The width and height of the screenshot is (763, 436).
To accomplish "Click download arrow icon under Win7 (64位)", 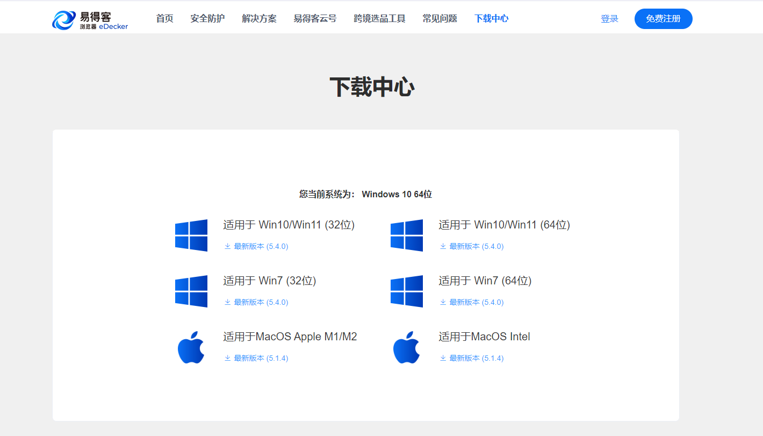I will click(443, 302).
